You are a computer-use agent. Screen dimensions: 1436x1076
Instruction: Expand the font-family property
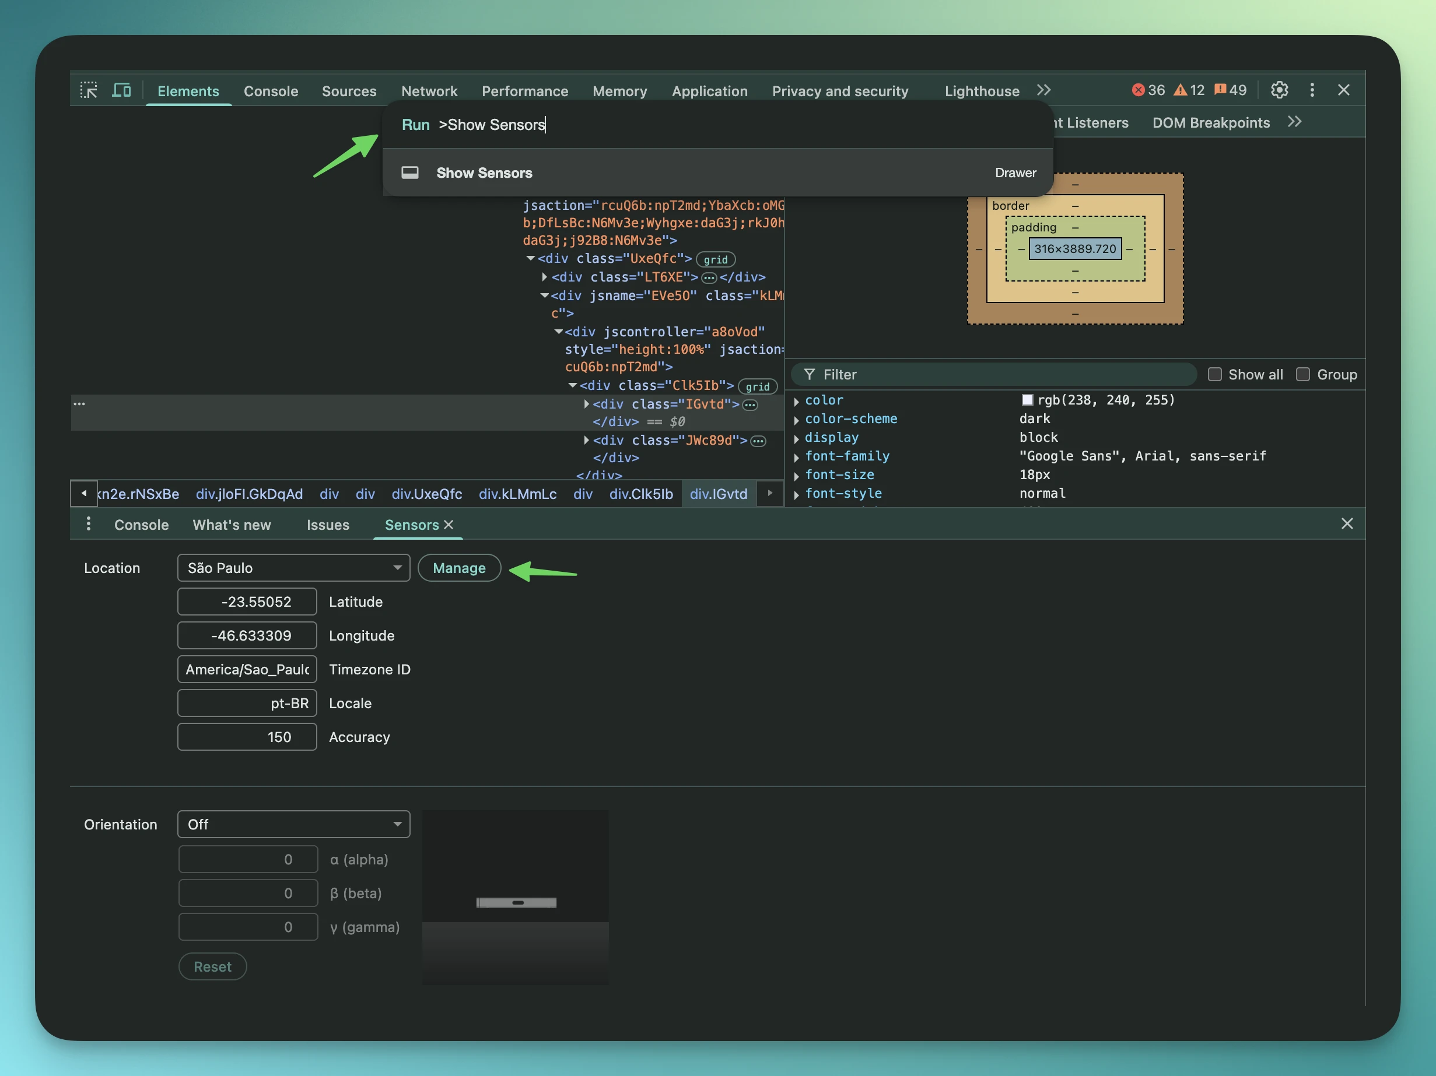797,456
